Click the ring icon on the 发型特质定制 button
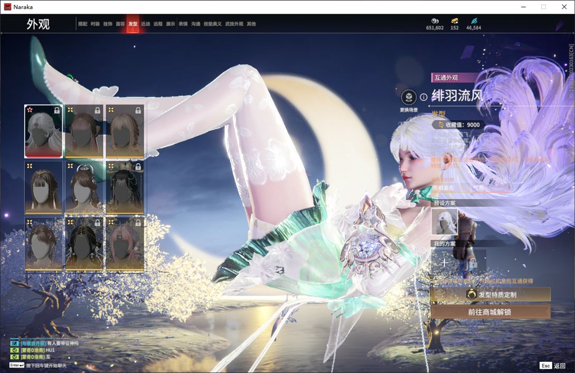Viewport: 575px width, 373px height. [471, 294]
